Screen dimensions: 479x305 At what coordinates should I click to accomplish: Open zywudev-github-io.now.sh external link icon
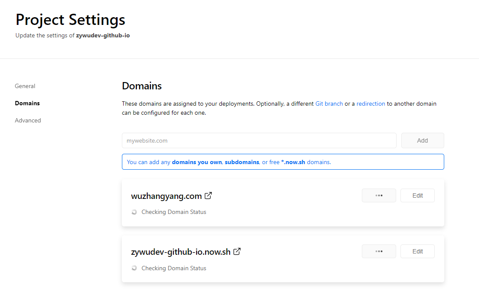click(237, 252)
